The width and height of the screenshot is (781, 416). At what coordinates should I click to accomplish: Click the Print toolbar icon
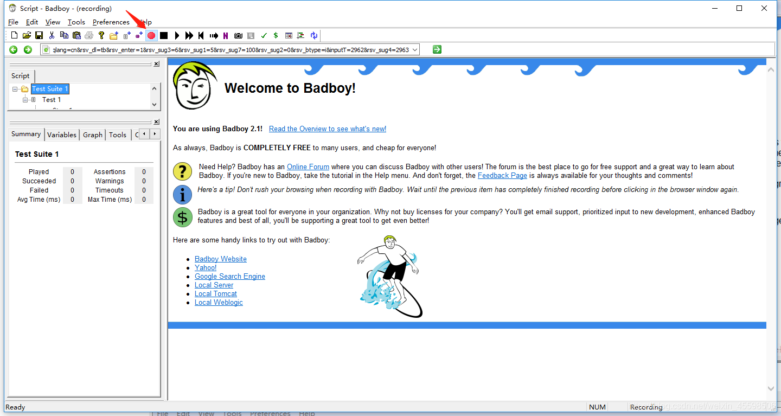[89, 35]
